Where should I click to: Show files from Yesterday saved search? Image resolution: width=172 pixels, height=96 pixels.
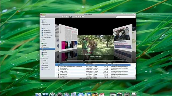click(45, 62)
